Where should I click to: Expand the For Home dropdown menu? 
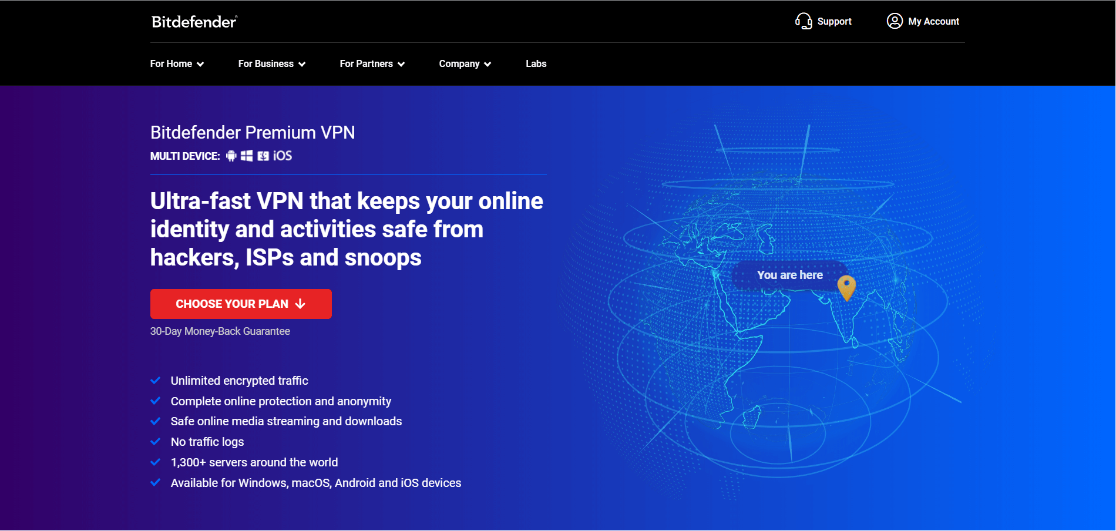177,63
